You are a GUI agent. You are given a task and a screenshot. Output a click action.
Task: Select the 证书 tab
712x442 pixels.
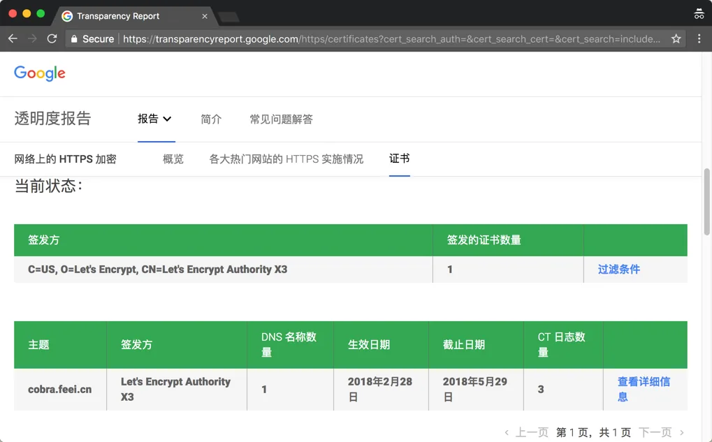(x=400, y=159)
